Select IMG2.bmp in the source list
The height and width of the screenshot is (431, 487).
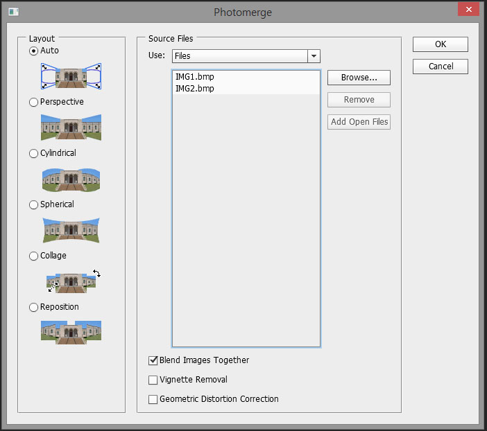[195, 89]
